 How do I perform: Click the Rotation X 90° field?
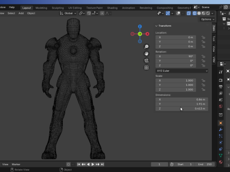click(176, 56)
